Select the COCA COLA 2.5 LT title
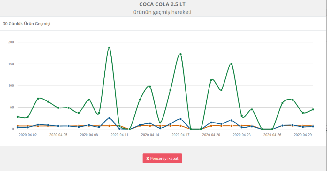 (x=162, y=4)
